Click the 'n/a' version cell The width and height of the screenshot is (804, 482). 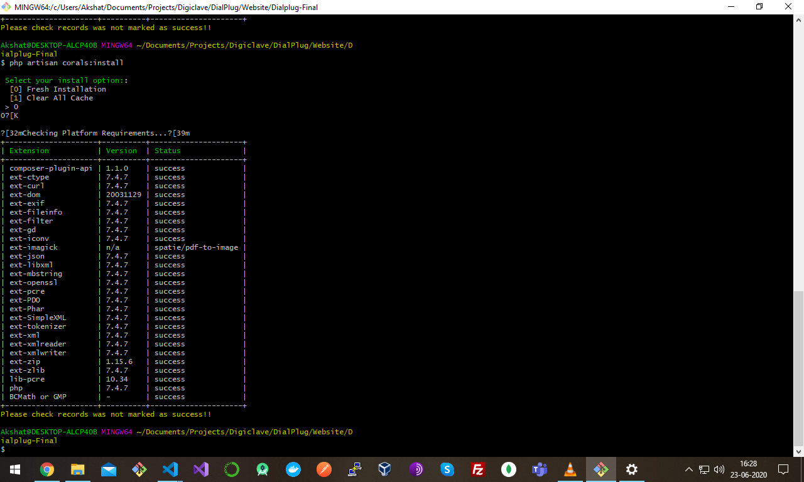pos(112,247)
